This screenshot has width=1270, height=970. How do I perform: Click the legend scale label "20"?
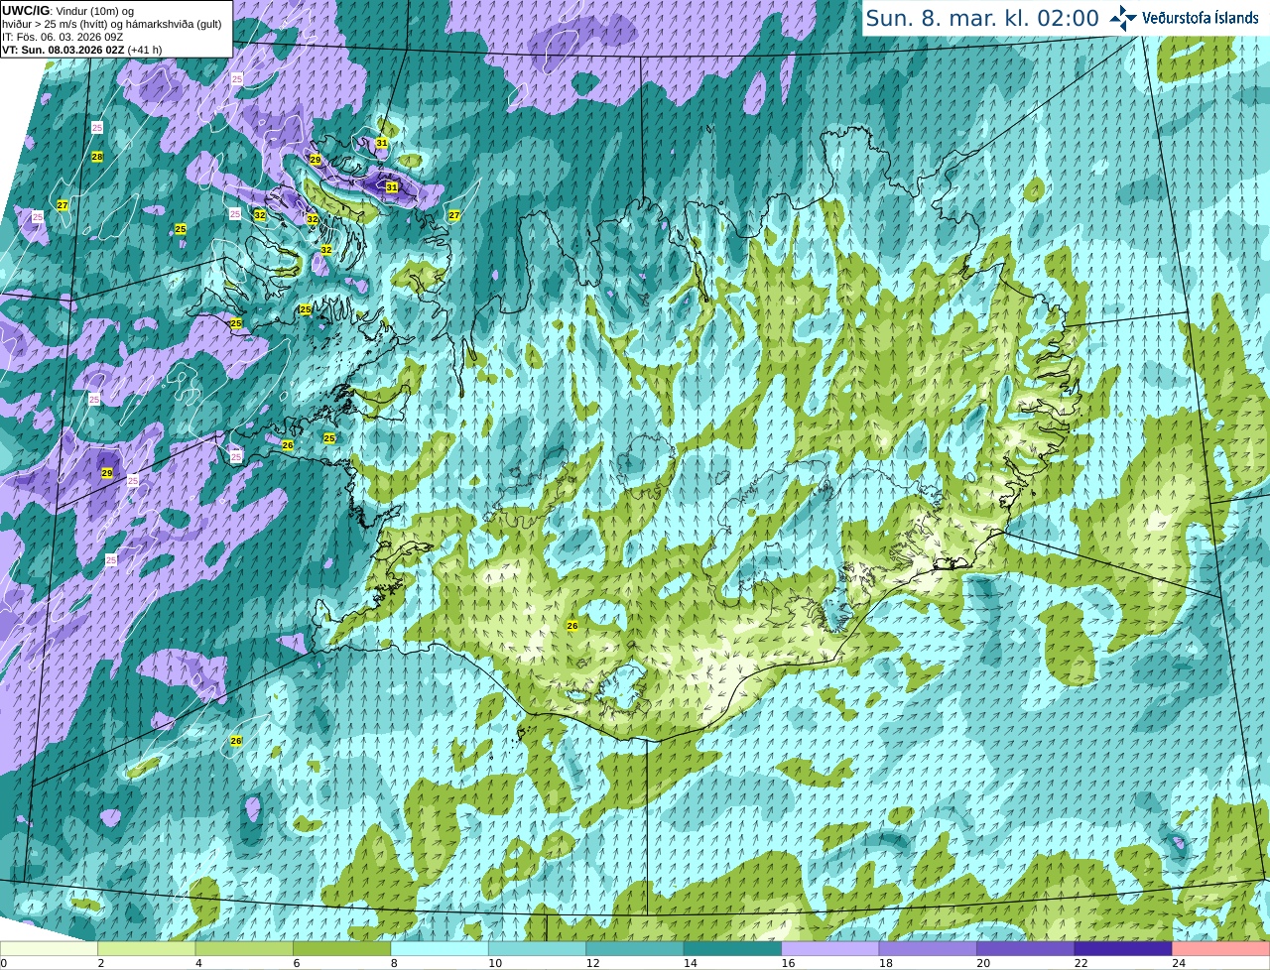(x=983, y=963)
